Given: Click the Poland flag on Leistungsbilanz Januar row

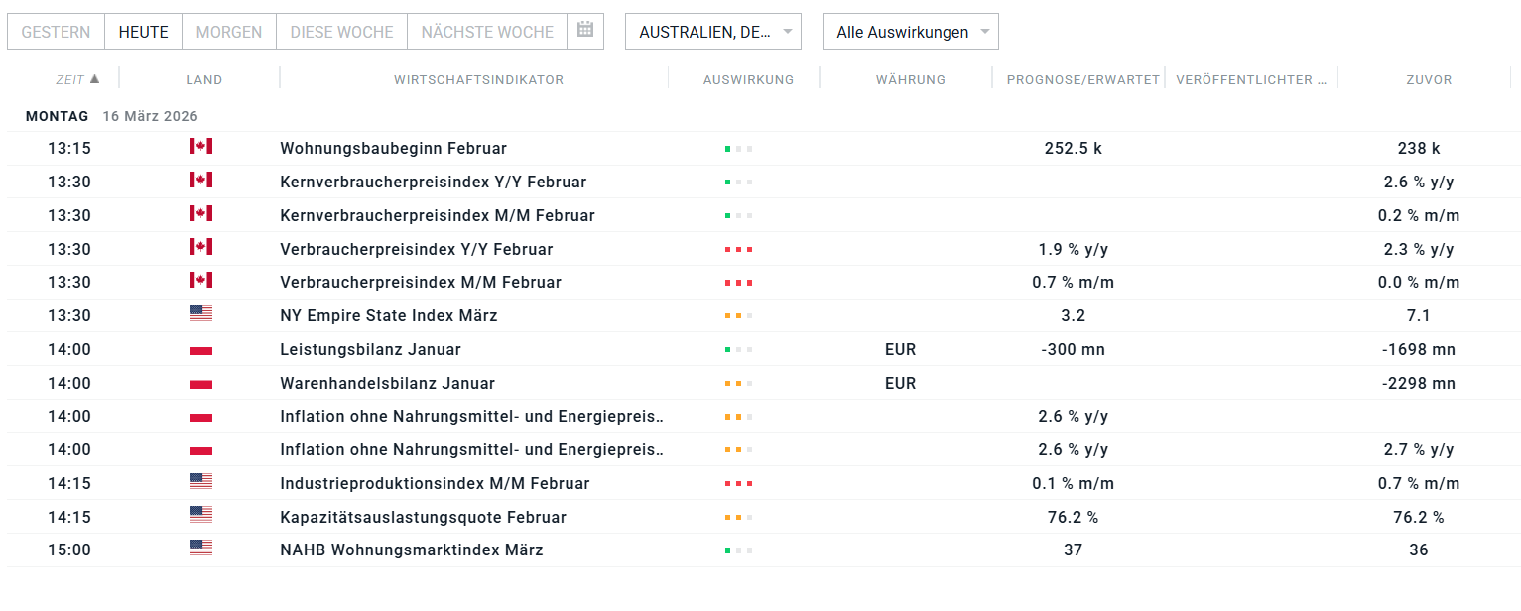Looking at the screenshot, I should point(201,347).
